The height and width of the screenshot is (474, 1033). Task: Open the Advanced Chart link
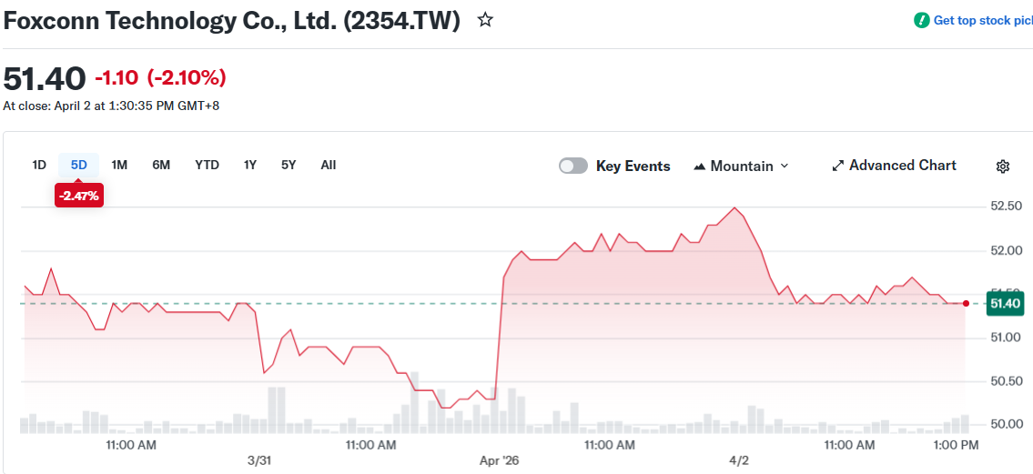coord(894,166)
